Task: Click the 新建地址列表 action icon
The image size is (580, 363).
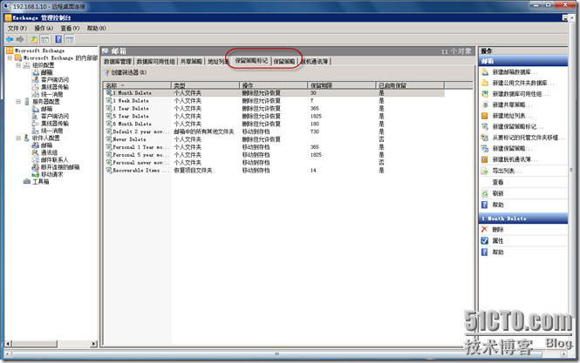Action: tap(485, 116)
